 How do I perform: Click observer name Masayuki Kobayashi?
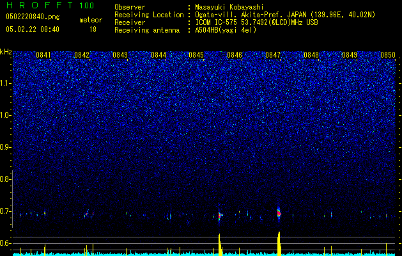[229, 7]
